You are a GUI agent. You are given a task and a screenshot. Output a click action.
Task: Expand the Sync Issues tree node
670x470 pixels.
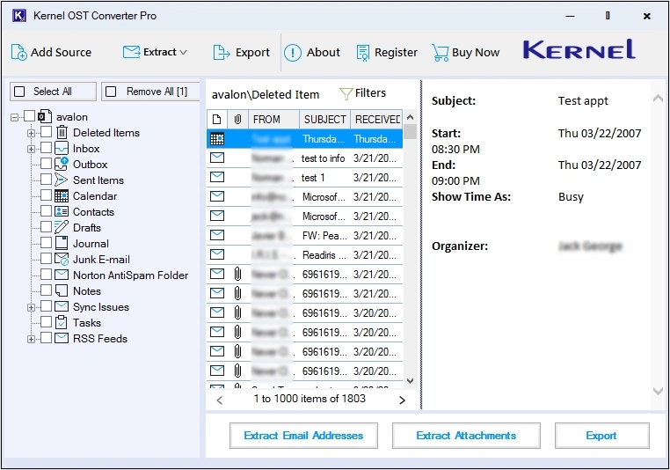click(32, 307)
